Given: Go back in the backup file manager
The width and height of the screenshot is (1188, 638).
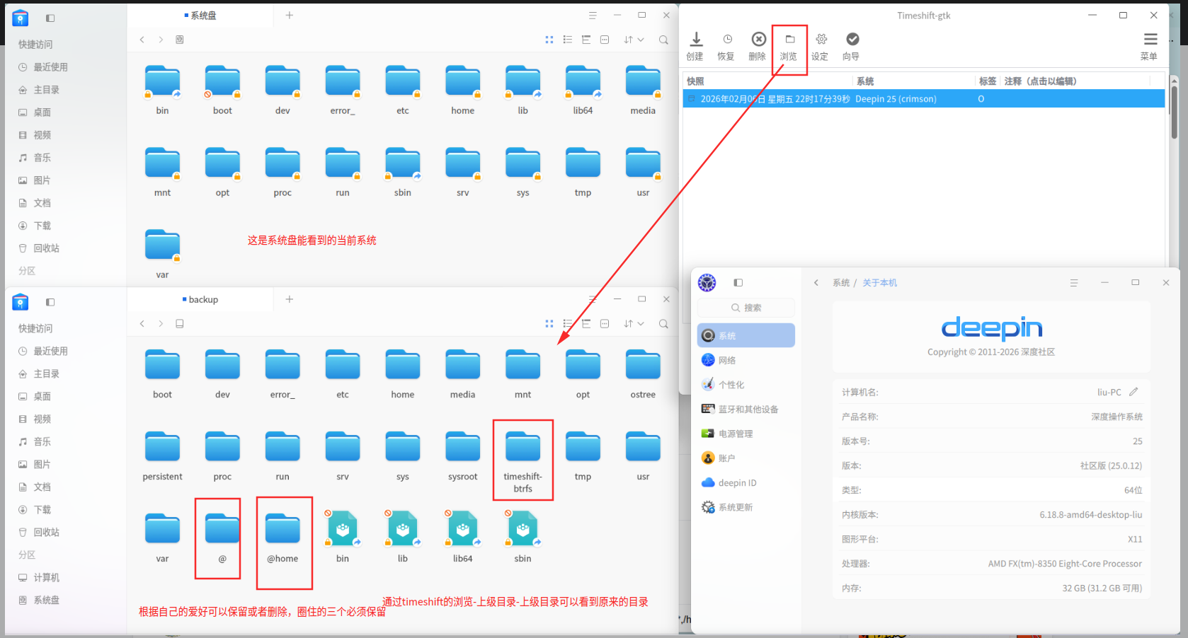Looking at the screenshot, I should click(142, 324).
